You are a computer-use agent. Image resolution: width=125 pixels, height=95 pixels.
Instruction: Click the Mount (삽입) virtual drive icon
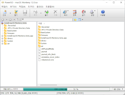(92, 12)
